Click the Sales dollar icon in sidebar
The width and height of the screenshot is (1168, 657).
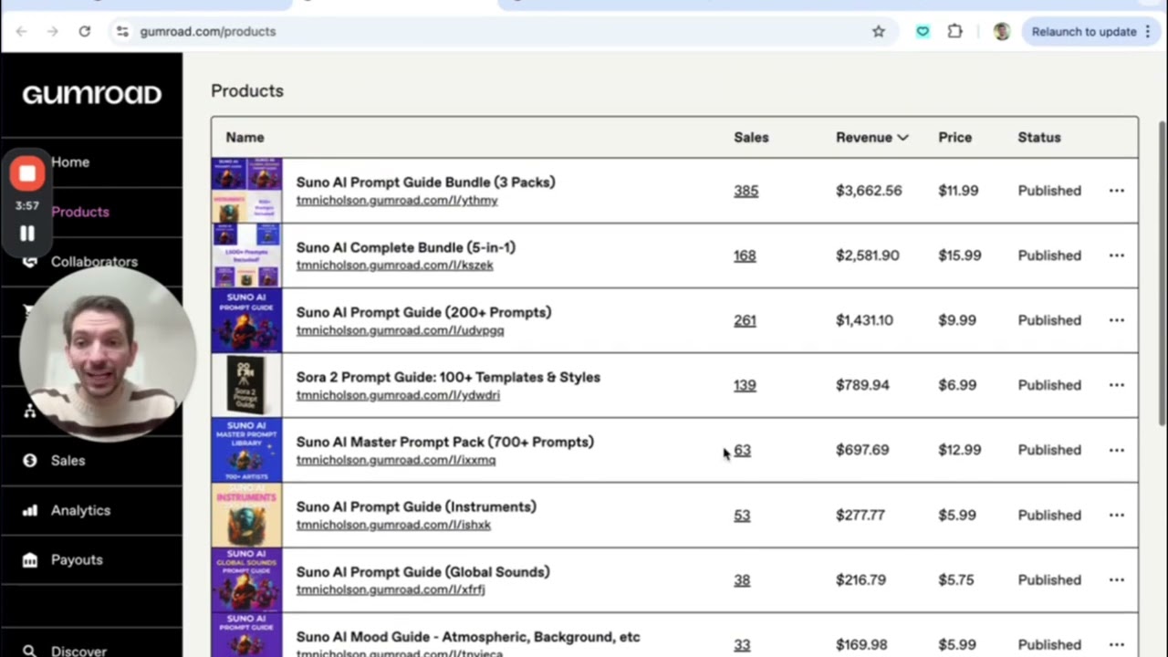[30, 461]
